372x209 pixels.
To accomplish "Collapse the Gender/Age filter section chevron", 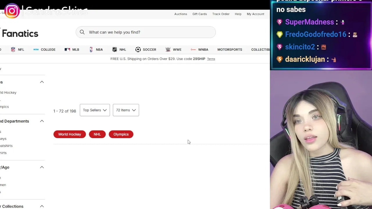I will 42,167.
